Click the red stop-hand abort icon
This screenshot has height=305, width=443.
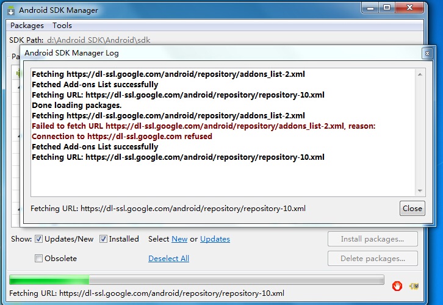[397, 286]
